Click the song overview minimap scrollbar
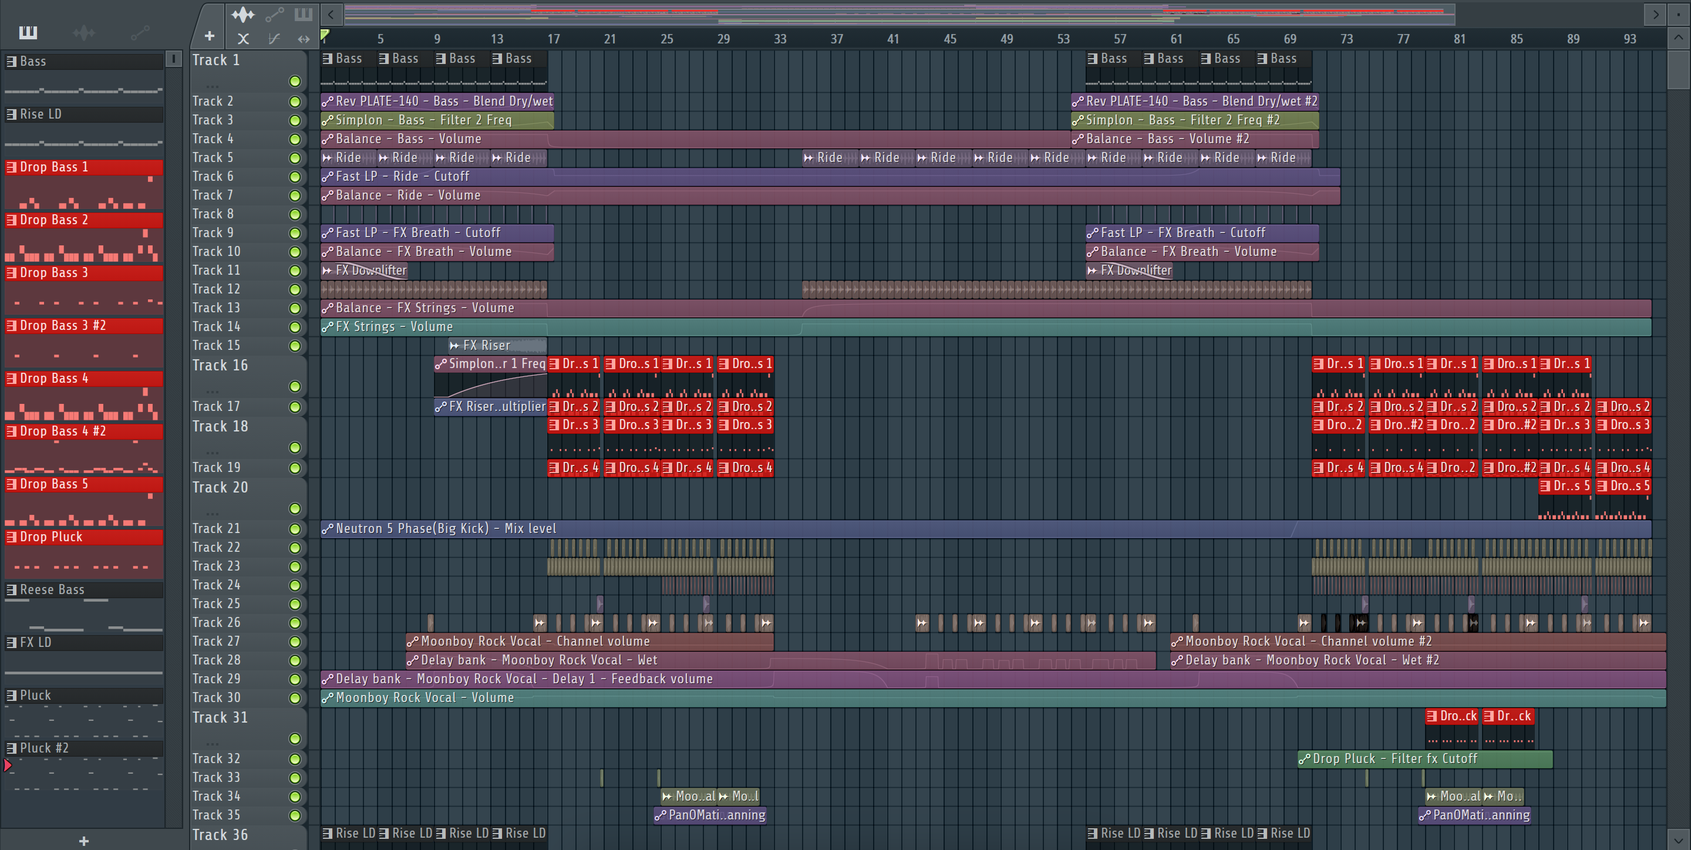This screenshot has height=850, width=1691. [x=900, y=13]
